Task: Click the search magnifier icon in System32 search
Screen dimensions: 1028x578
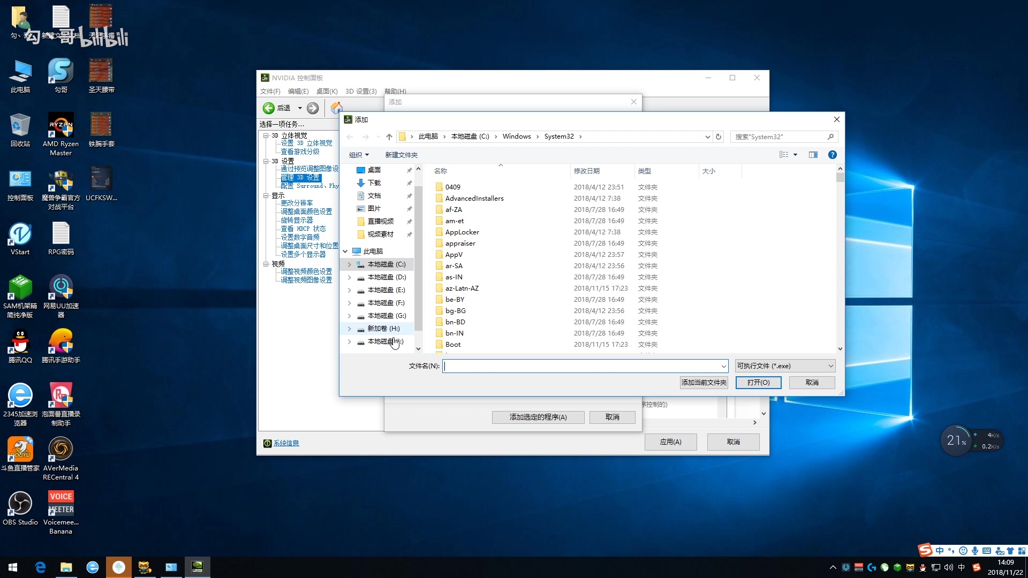Action: 830,137
